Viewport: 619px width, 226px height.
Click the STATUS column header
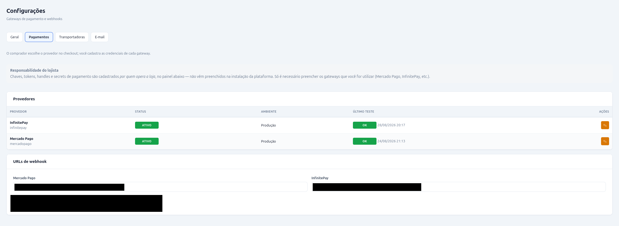(x=140, y=112)
